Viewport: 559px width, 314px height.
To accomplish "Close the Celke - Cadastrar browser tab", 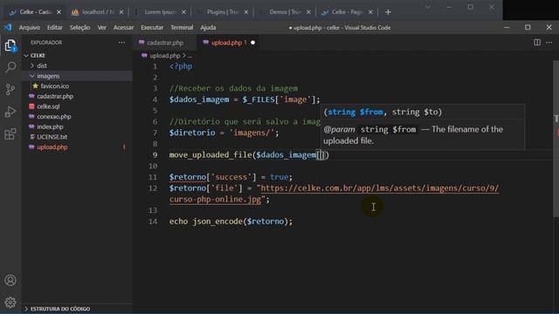I will 59,12.
